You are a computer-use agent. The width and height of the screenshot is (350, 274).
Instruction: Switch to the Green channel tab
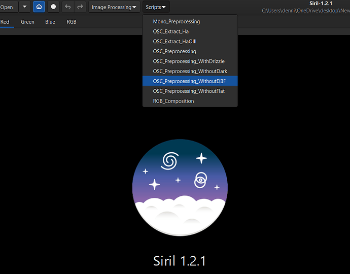pyautogui.click(x=27, y=22)
